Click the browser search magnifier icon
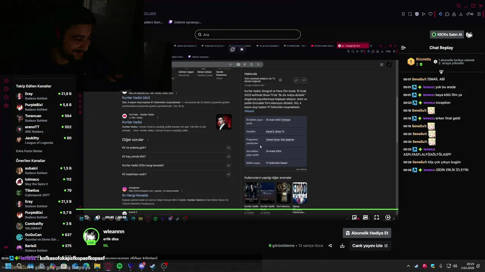Image resolution: width=485 pixels, height=272 pixels. pos(458,6)
